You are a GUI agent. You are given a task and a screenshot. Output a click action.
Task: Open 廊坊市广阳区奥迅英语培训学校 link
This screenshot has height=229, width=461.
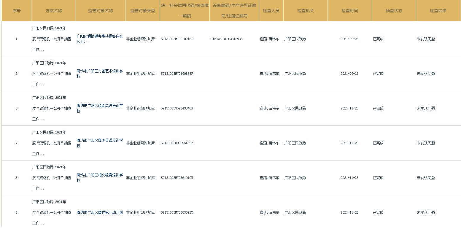coord(100,143)
